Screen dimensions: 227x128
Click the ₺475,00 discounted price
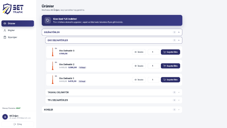pos(72,81)
